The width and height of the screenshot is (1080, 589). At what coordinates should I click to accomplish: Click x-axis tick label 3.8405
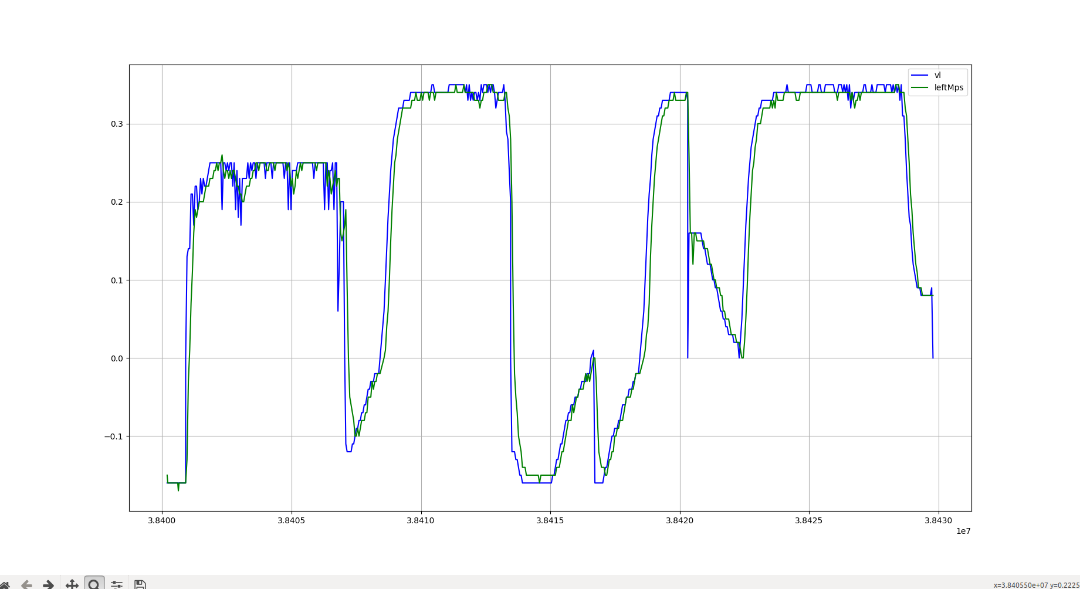292,520
